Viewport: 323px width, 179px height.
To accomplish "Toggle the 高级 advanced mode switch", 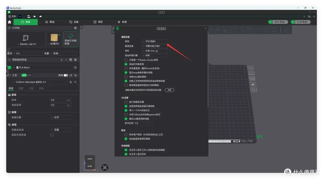I will point(66,75).
